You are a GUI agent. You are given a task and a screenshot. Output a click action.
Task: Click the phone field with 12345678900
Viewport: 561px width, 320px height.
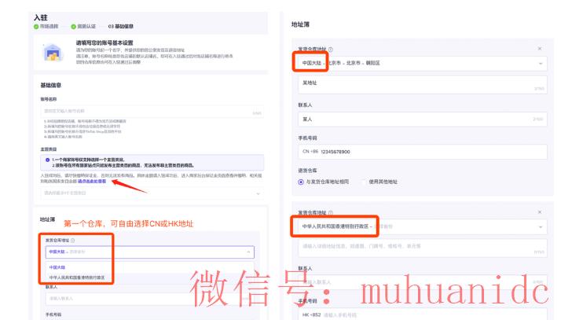pos(423,152)
